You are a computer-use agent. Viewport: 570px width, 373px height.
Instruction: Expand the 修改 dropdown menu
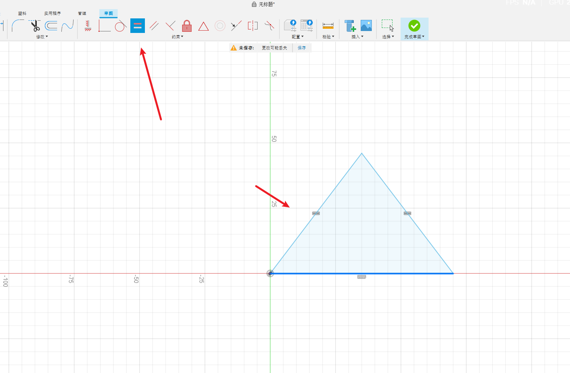click(x=42, y=37)
